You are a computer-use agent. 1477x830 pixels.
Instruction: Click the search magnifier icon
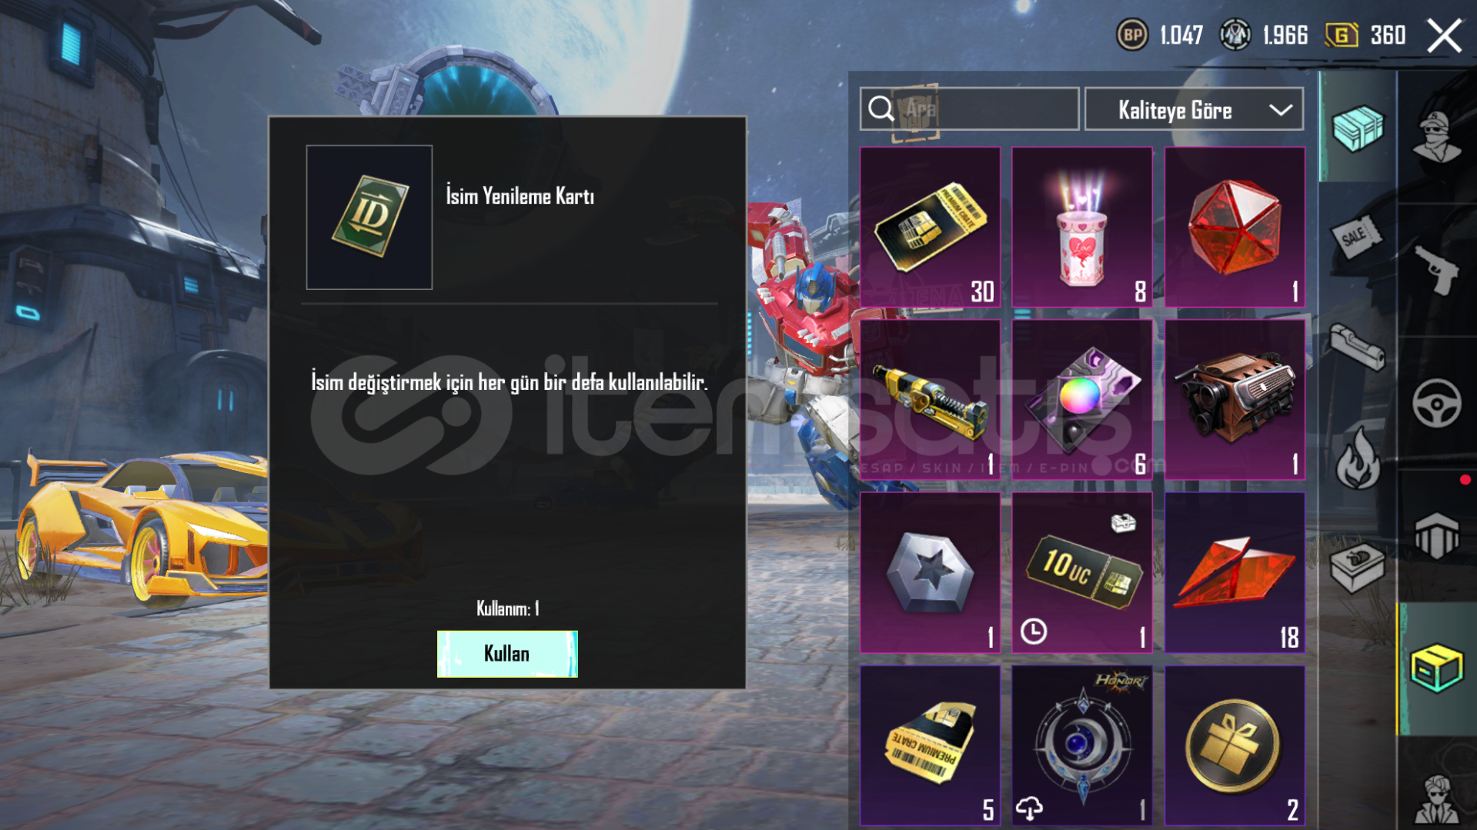[881, 109]
